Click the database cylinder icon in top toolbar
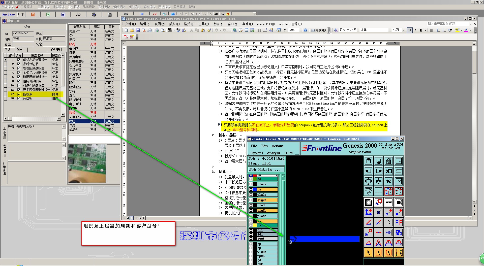This screenshot has height=266, width=484. coord(110,15)
